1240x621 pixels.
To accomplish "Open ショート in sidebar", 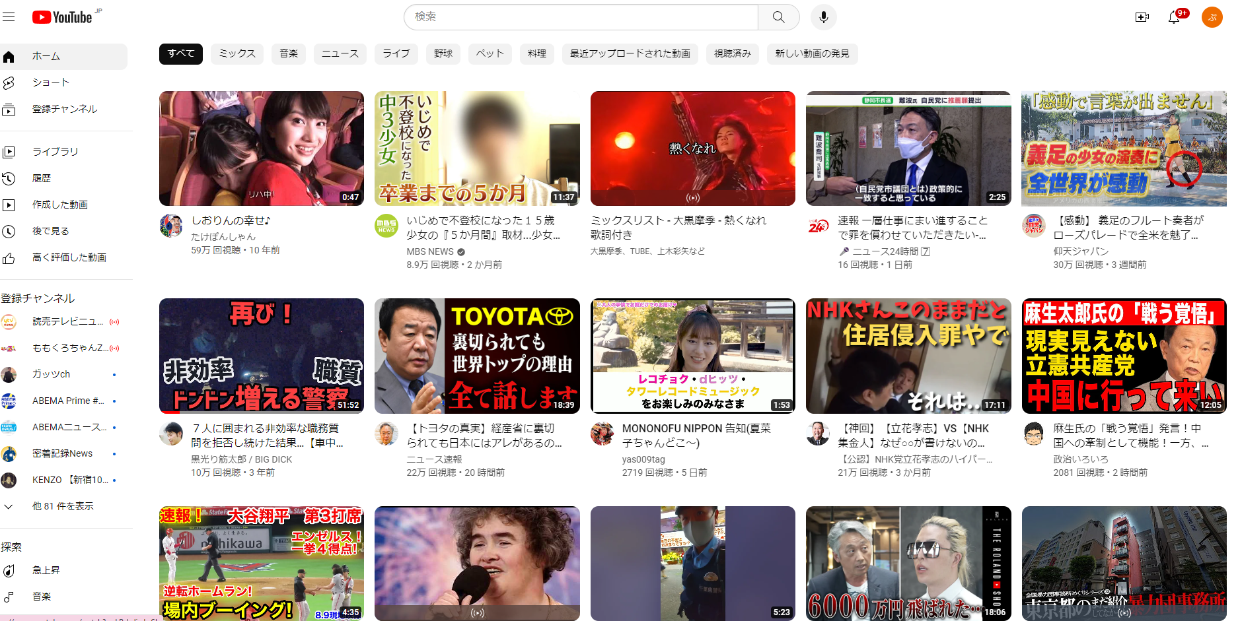I will pyautogui.click(x=63, y=83).
